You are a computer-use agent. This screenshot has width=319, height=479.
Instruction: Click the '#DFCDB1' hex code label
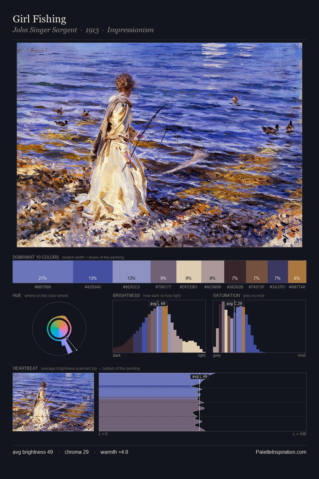coord(189,287)
